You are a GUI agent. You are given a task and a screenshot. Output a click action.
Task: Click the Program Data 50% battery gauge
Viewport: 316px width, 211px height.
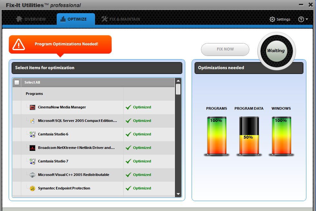(249, 136)
